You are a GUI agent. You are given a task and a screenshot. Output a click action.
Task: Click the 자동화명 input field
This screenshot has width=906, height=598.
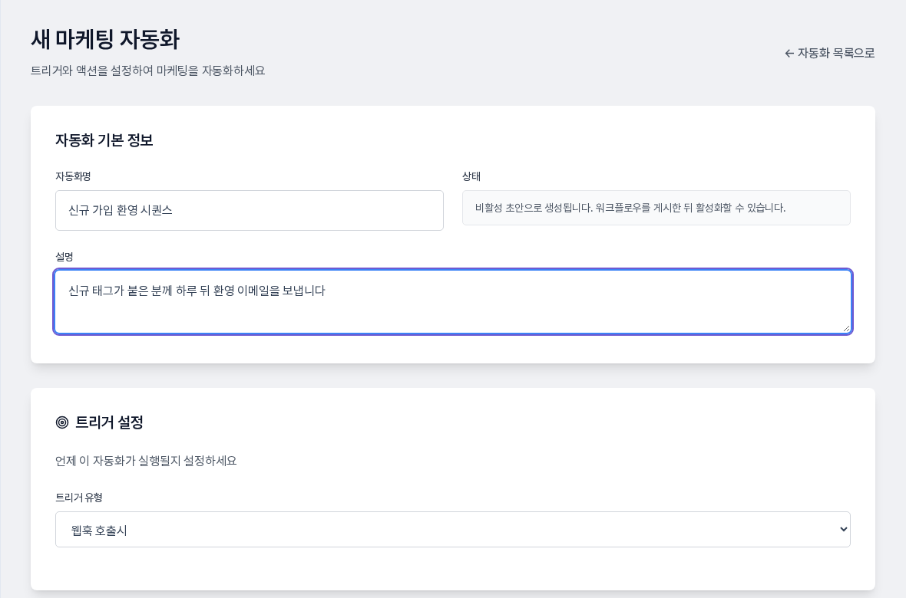coord(250,210)
